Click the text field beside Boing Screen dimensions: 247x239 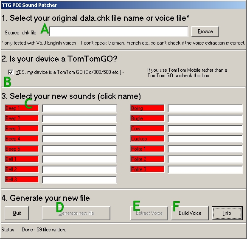click(x=205, y=108)
